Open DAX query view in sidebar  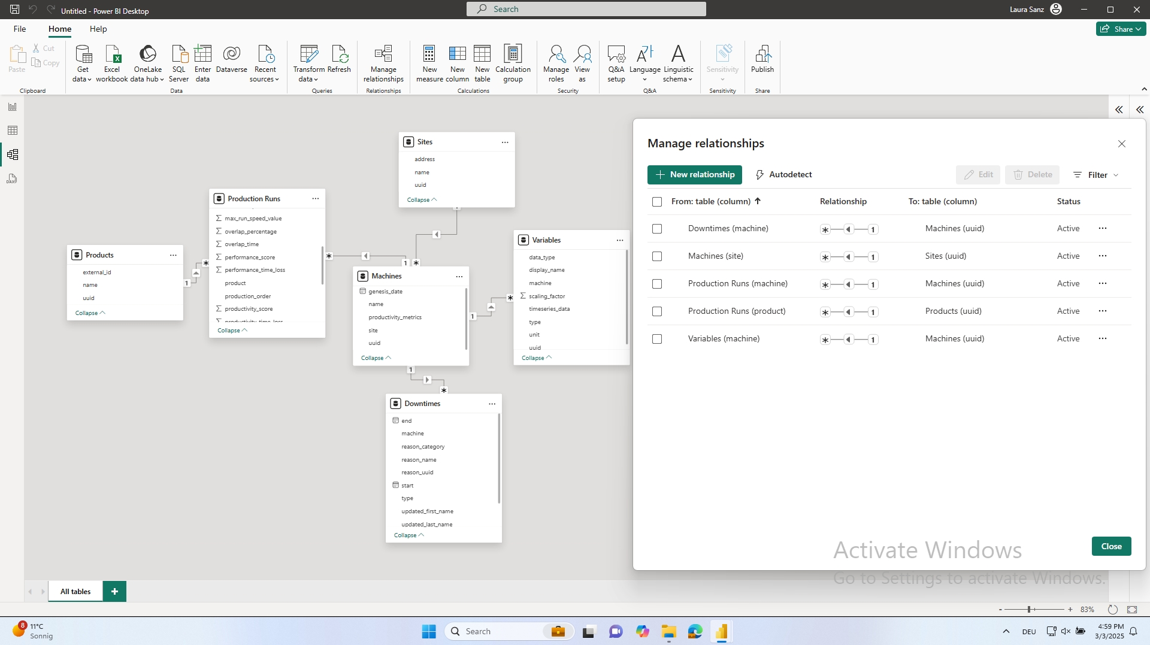[x=12, y=178]
